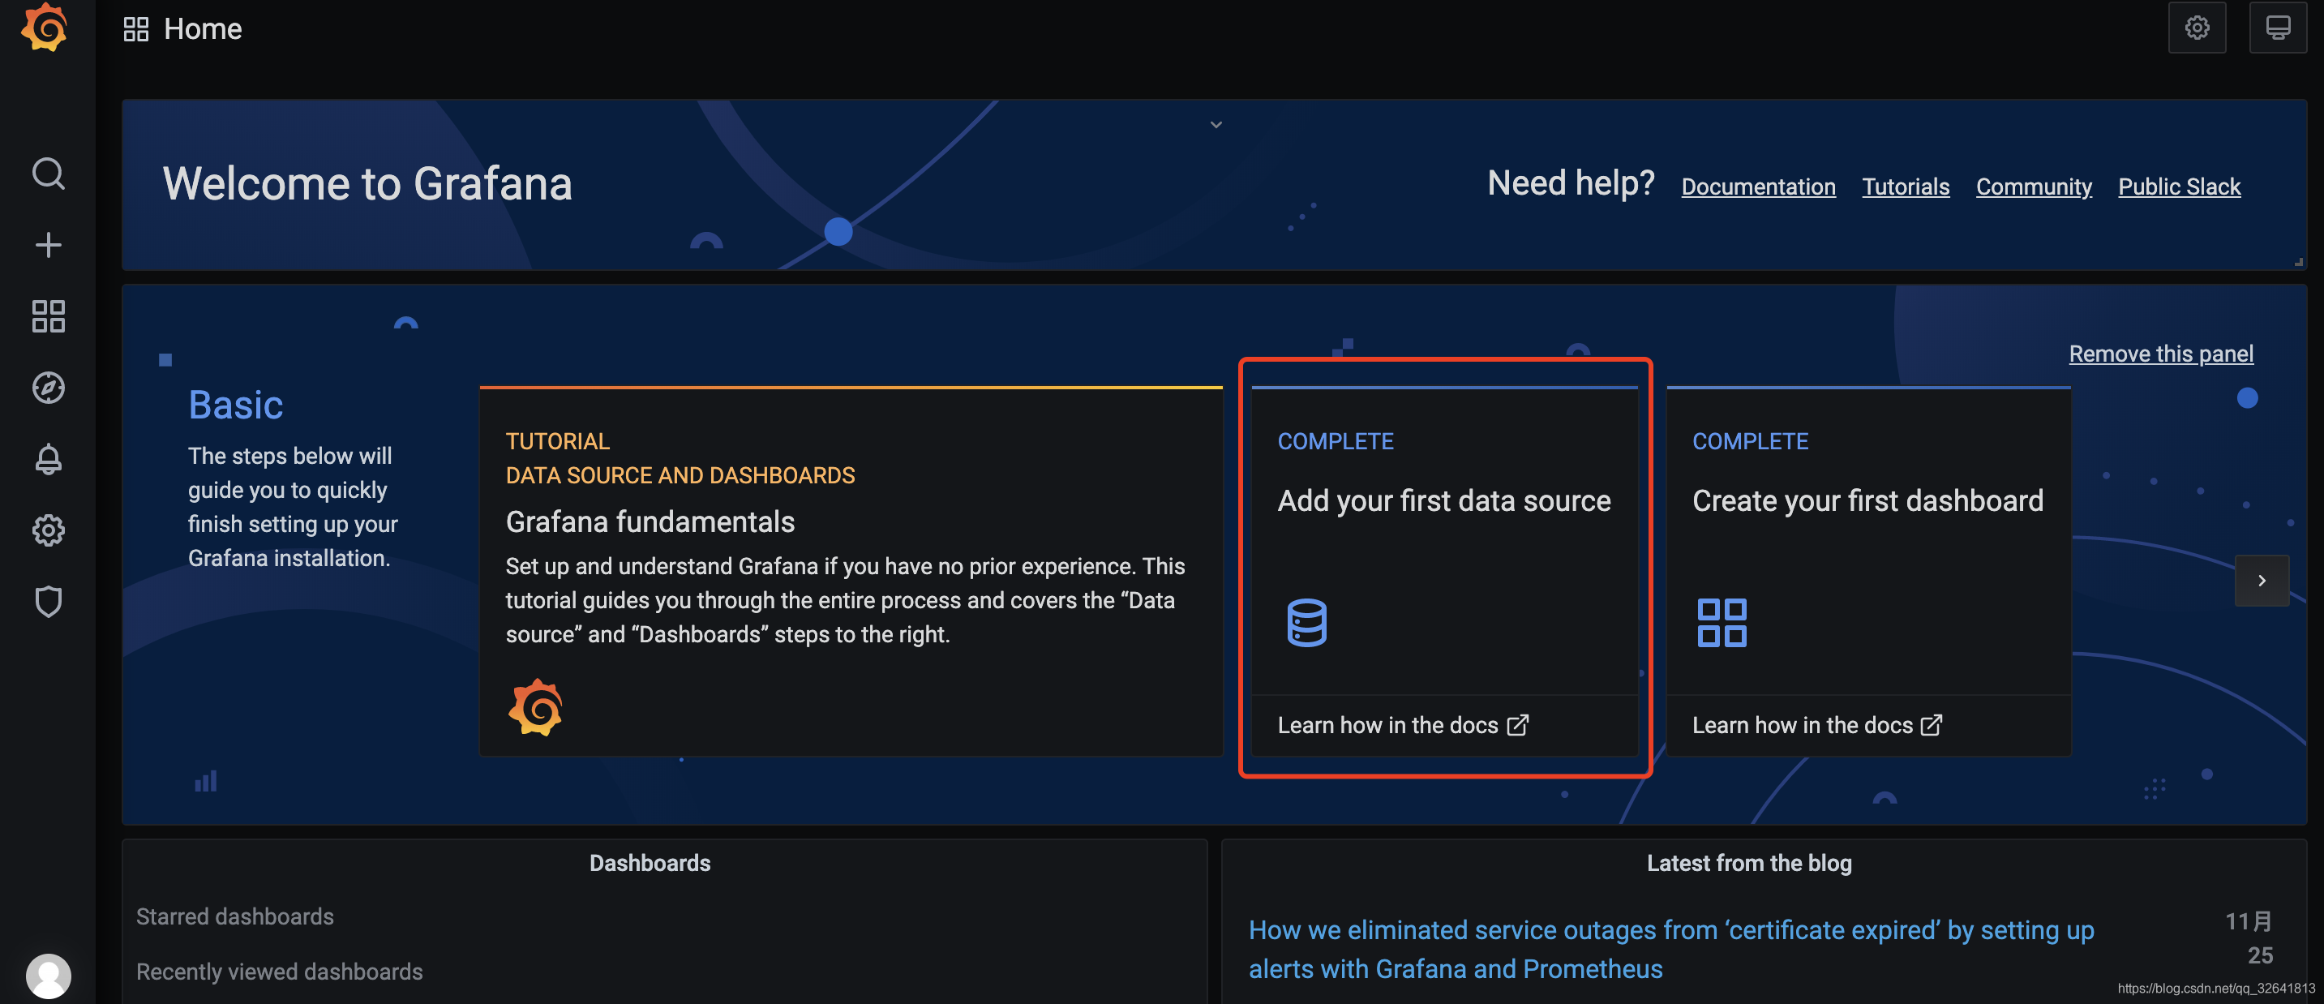Collapse the welcome banner chevron
The image size is (2324, 1004).
[x=1216, y=120]
